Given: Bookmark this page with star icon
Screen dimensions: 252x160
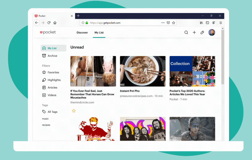Looking at the screenshot, I should (174, 23).
